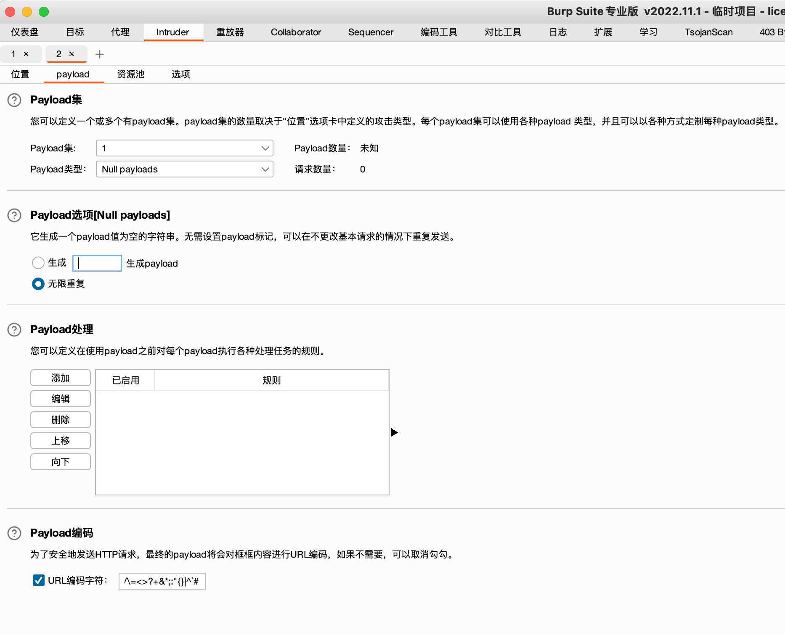Image resolution: width=785 pixels, height=635 pixels.
Task: Open the Sequencer tab
Action: click(x=371, y=32)
